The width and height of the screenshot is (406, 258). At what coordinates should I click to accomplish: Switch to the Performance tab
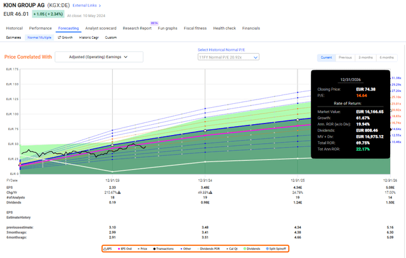tap(41, 28)
